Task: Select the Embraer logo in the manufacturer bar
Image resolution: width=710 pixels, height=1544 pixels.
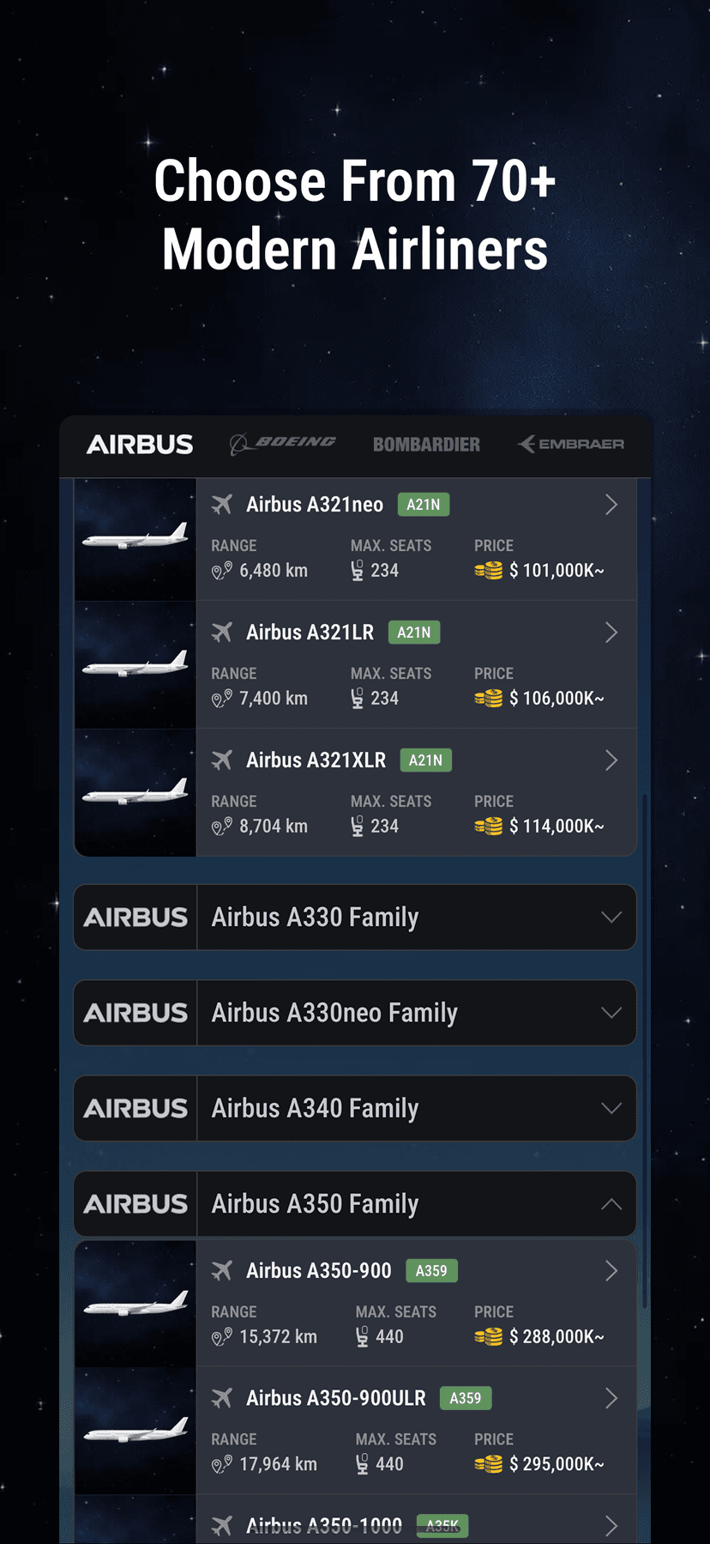Action: (570, 445)
